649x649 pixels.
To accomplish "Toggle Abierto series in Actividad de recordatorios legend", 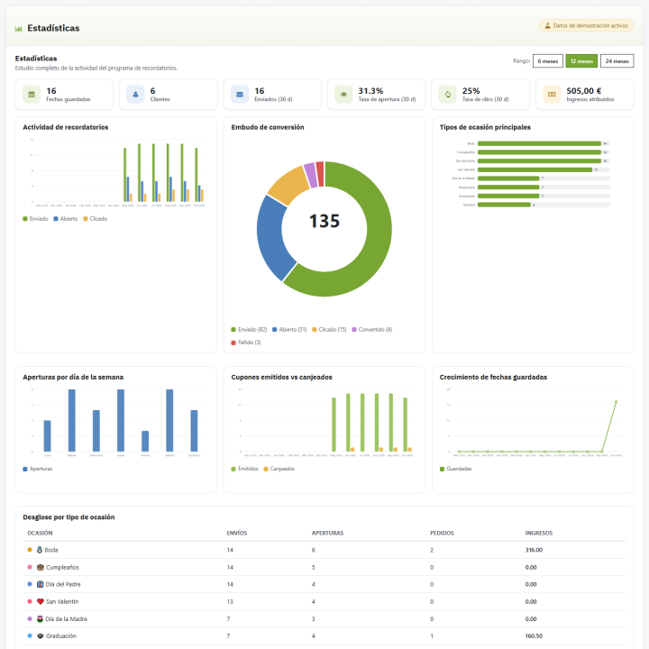I will (x=66, y=218).
